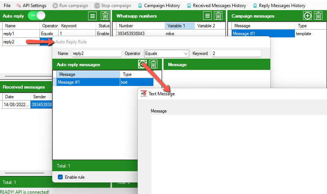327x194 pixels.
Task: Click the Keyword input field
Action: (236, 53)
